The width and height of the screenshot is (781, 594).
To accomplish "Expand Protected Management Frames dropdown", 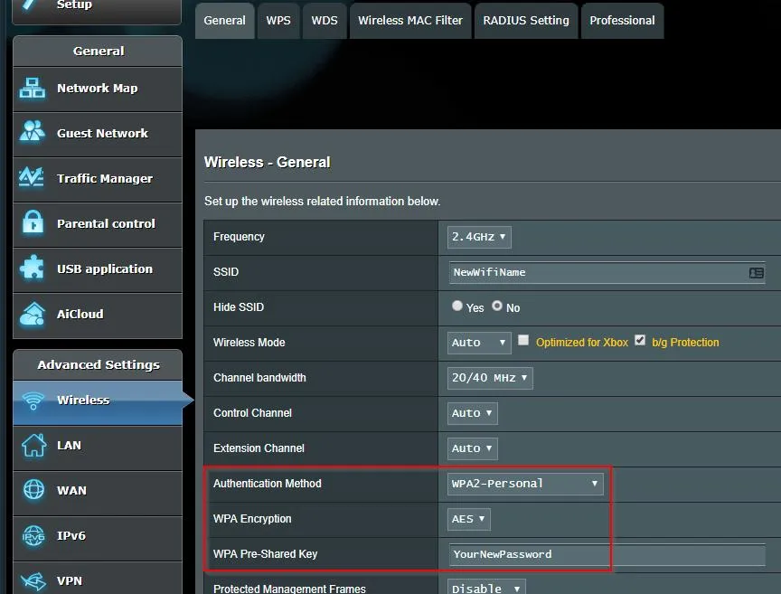I will pyautogui.click(x=486, y=588).
